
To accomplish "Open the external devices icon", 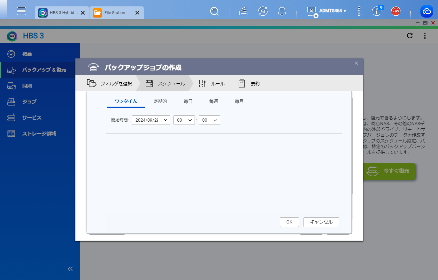I will (263, 11).
